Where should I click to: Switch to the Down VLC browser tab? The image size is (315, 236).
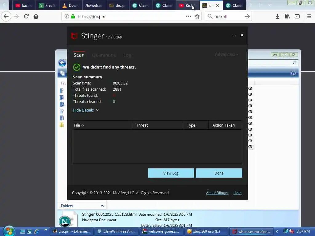pos(71,6)
